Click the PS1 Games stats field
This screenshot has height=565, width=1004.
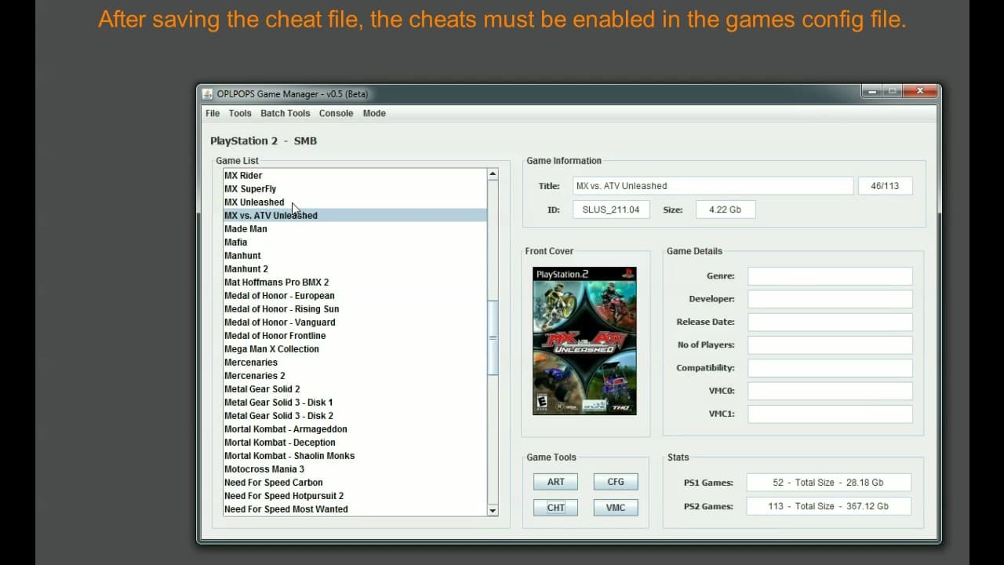tap(828, 483)
